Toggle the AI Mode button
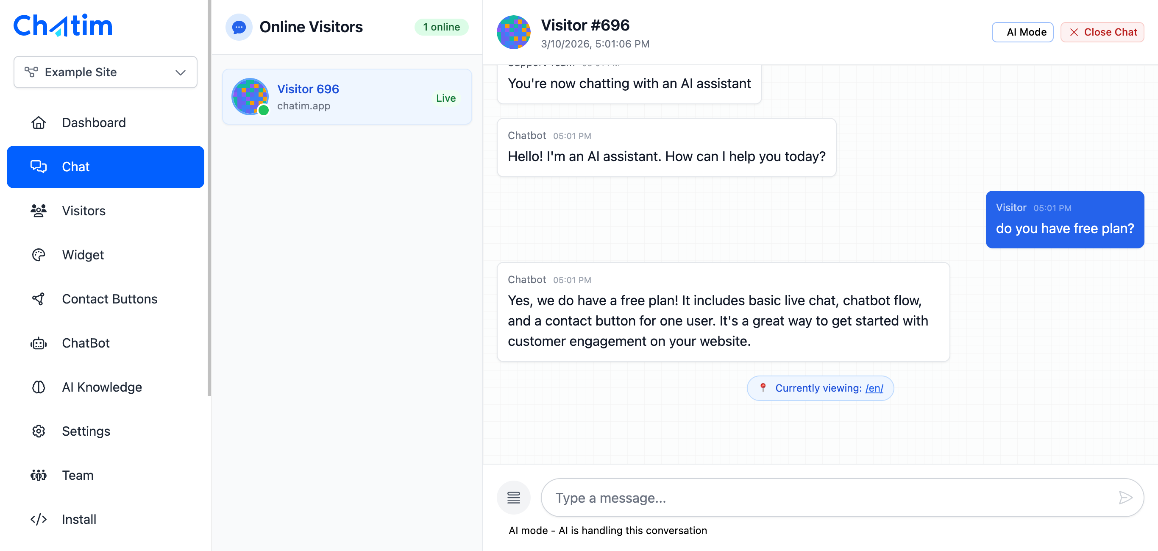The width and height of the screenshot is (1158, 551). (x=1022, y=32)
